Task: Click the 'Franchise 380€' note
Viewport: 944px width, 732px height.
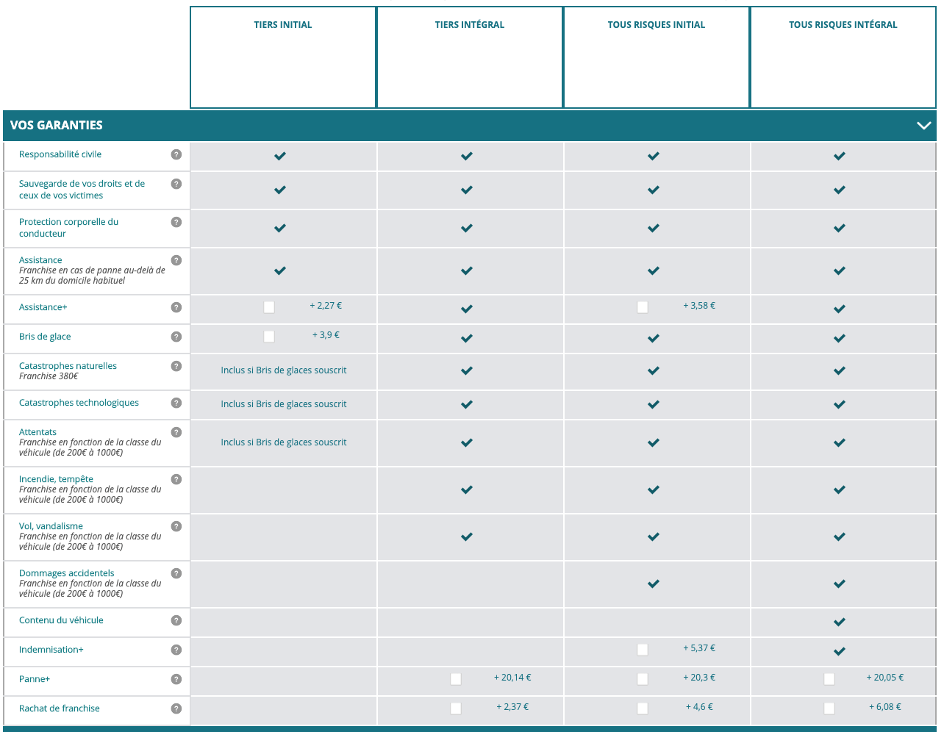Action: tap(49, 376)
